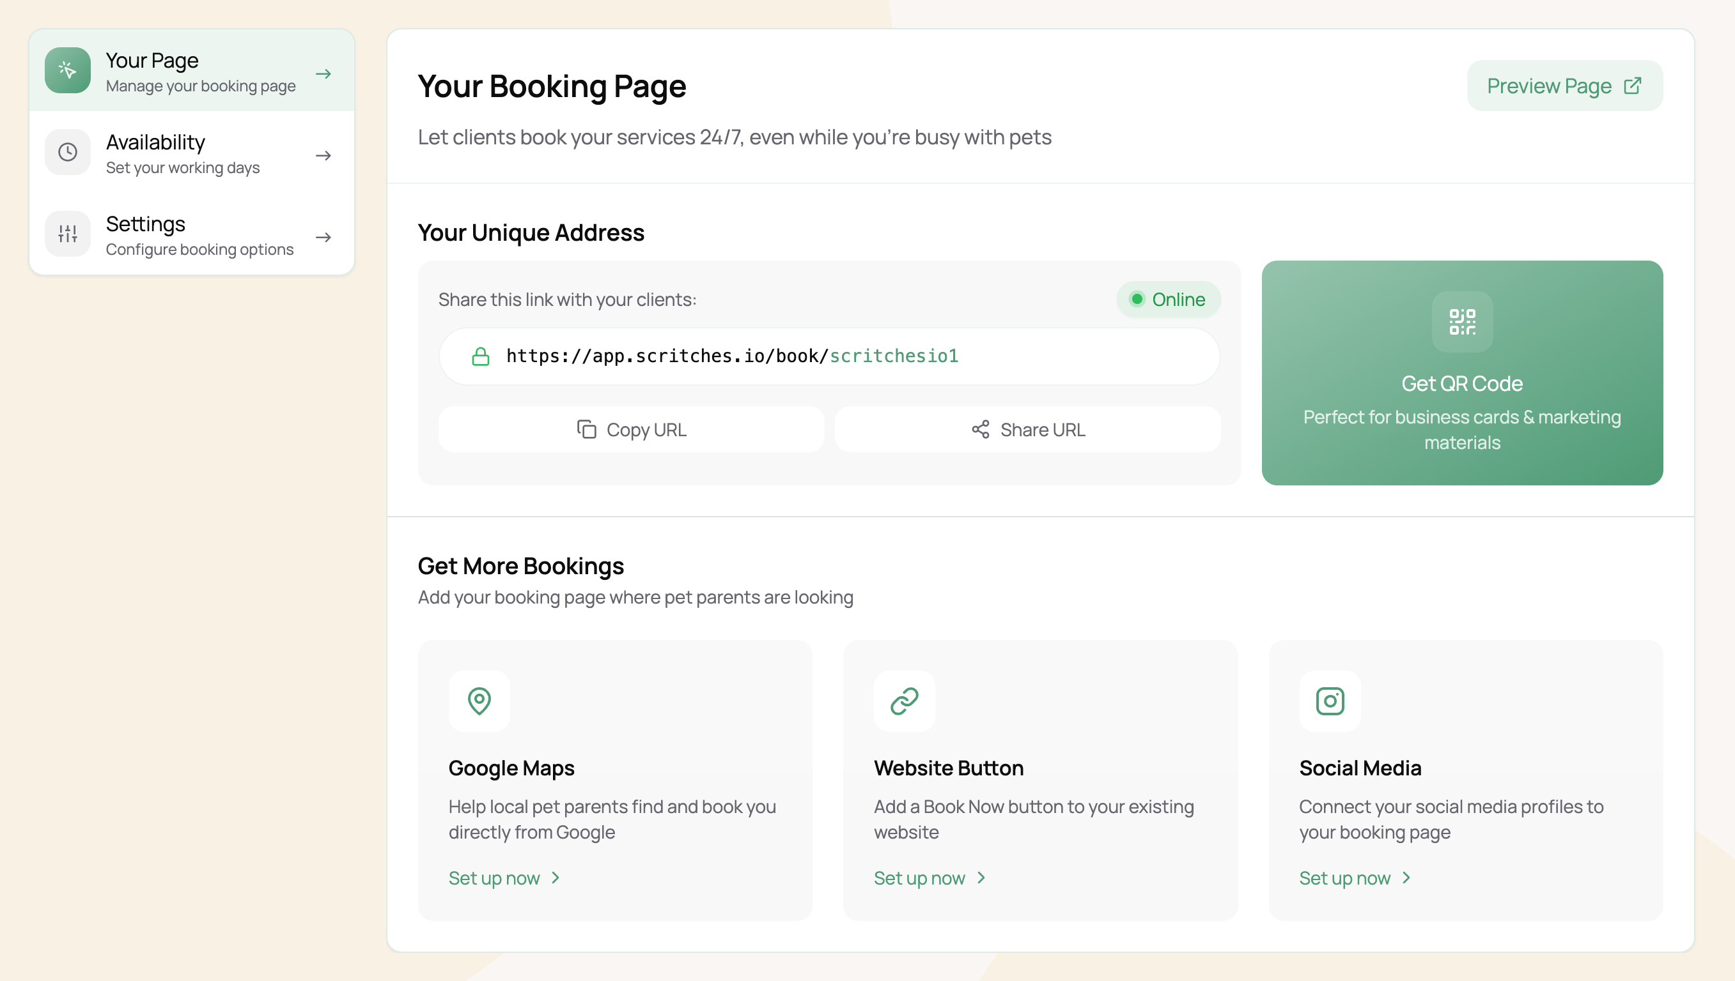
Task: Click the Social Media card title
Action: pyautogui.click(x=1360, y=768)
